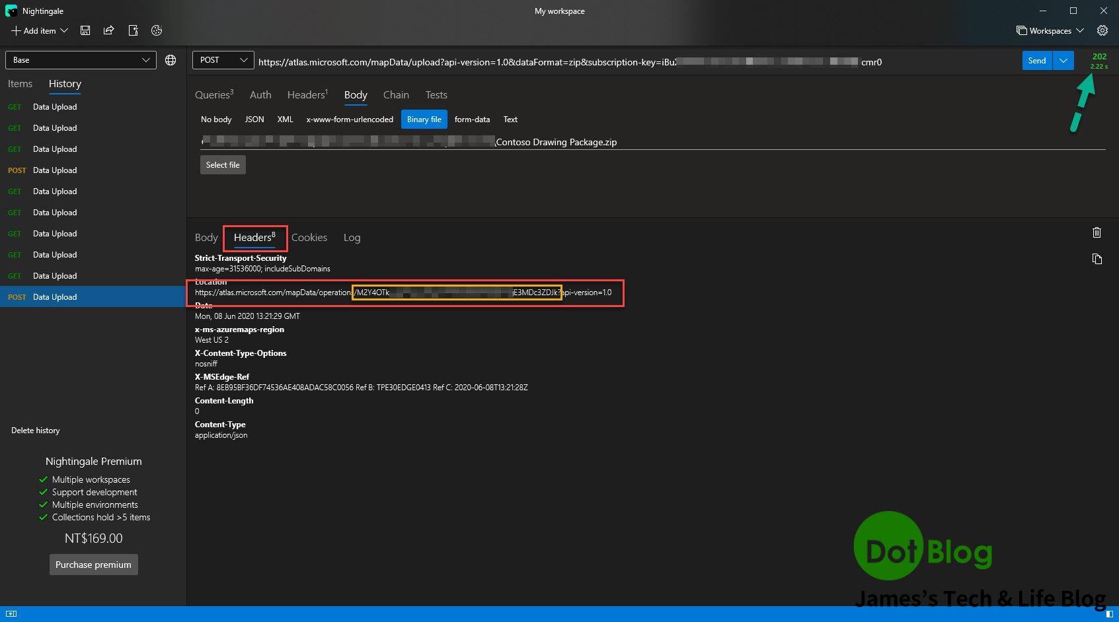Open the Cookies manager icon
The width and height of the screenshot is (1119, 622).
pyautogui.click(x=157, y=30)
